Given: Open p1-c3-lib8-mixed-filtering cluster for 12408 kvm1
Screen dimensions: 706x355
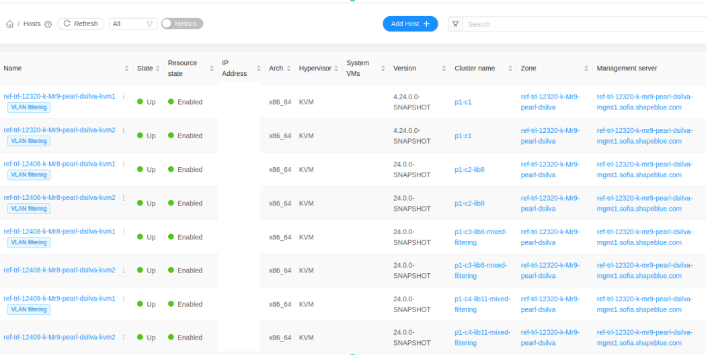Looking at the screenshot, I should (x=481, y=237).
